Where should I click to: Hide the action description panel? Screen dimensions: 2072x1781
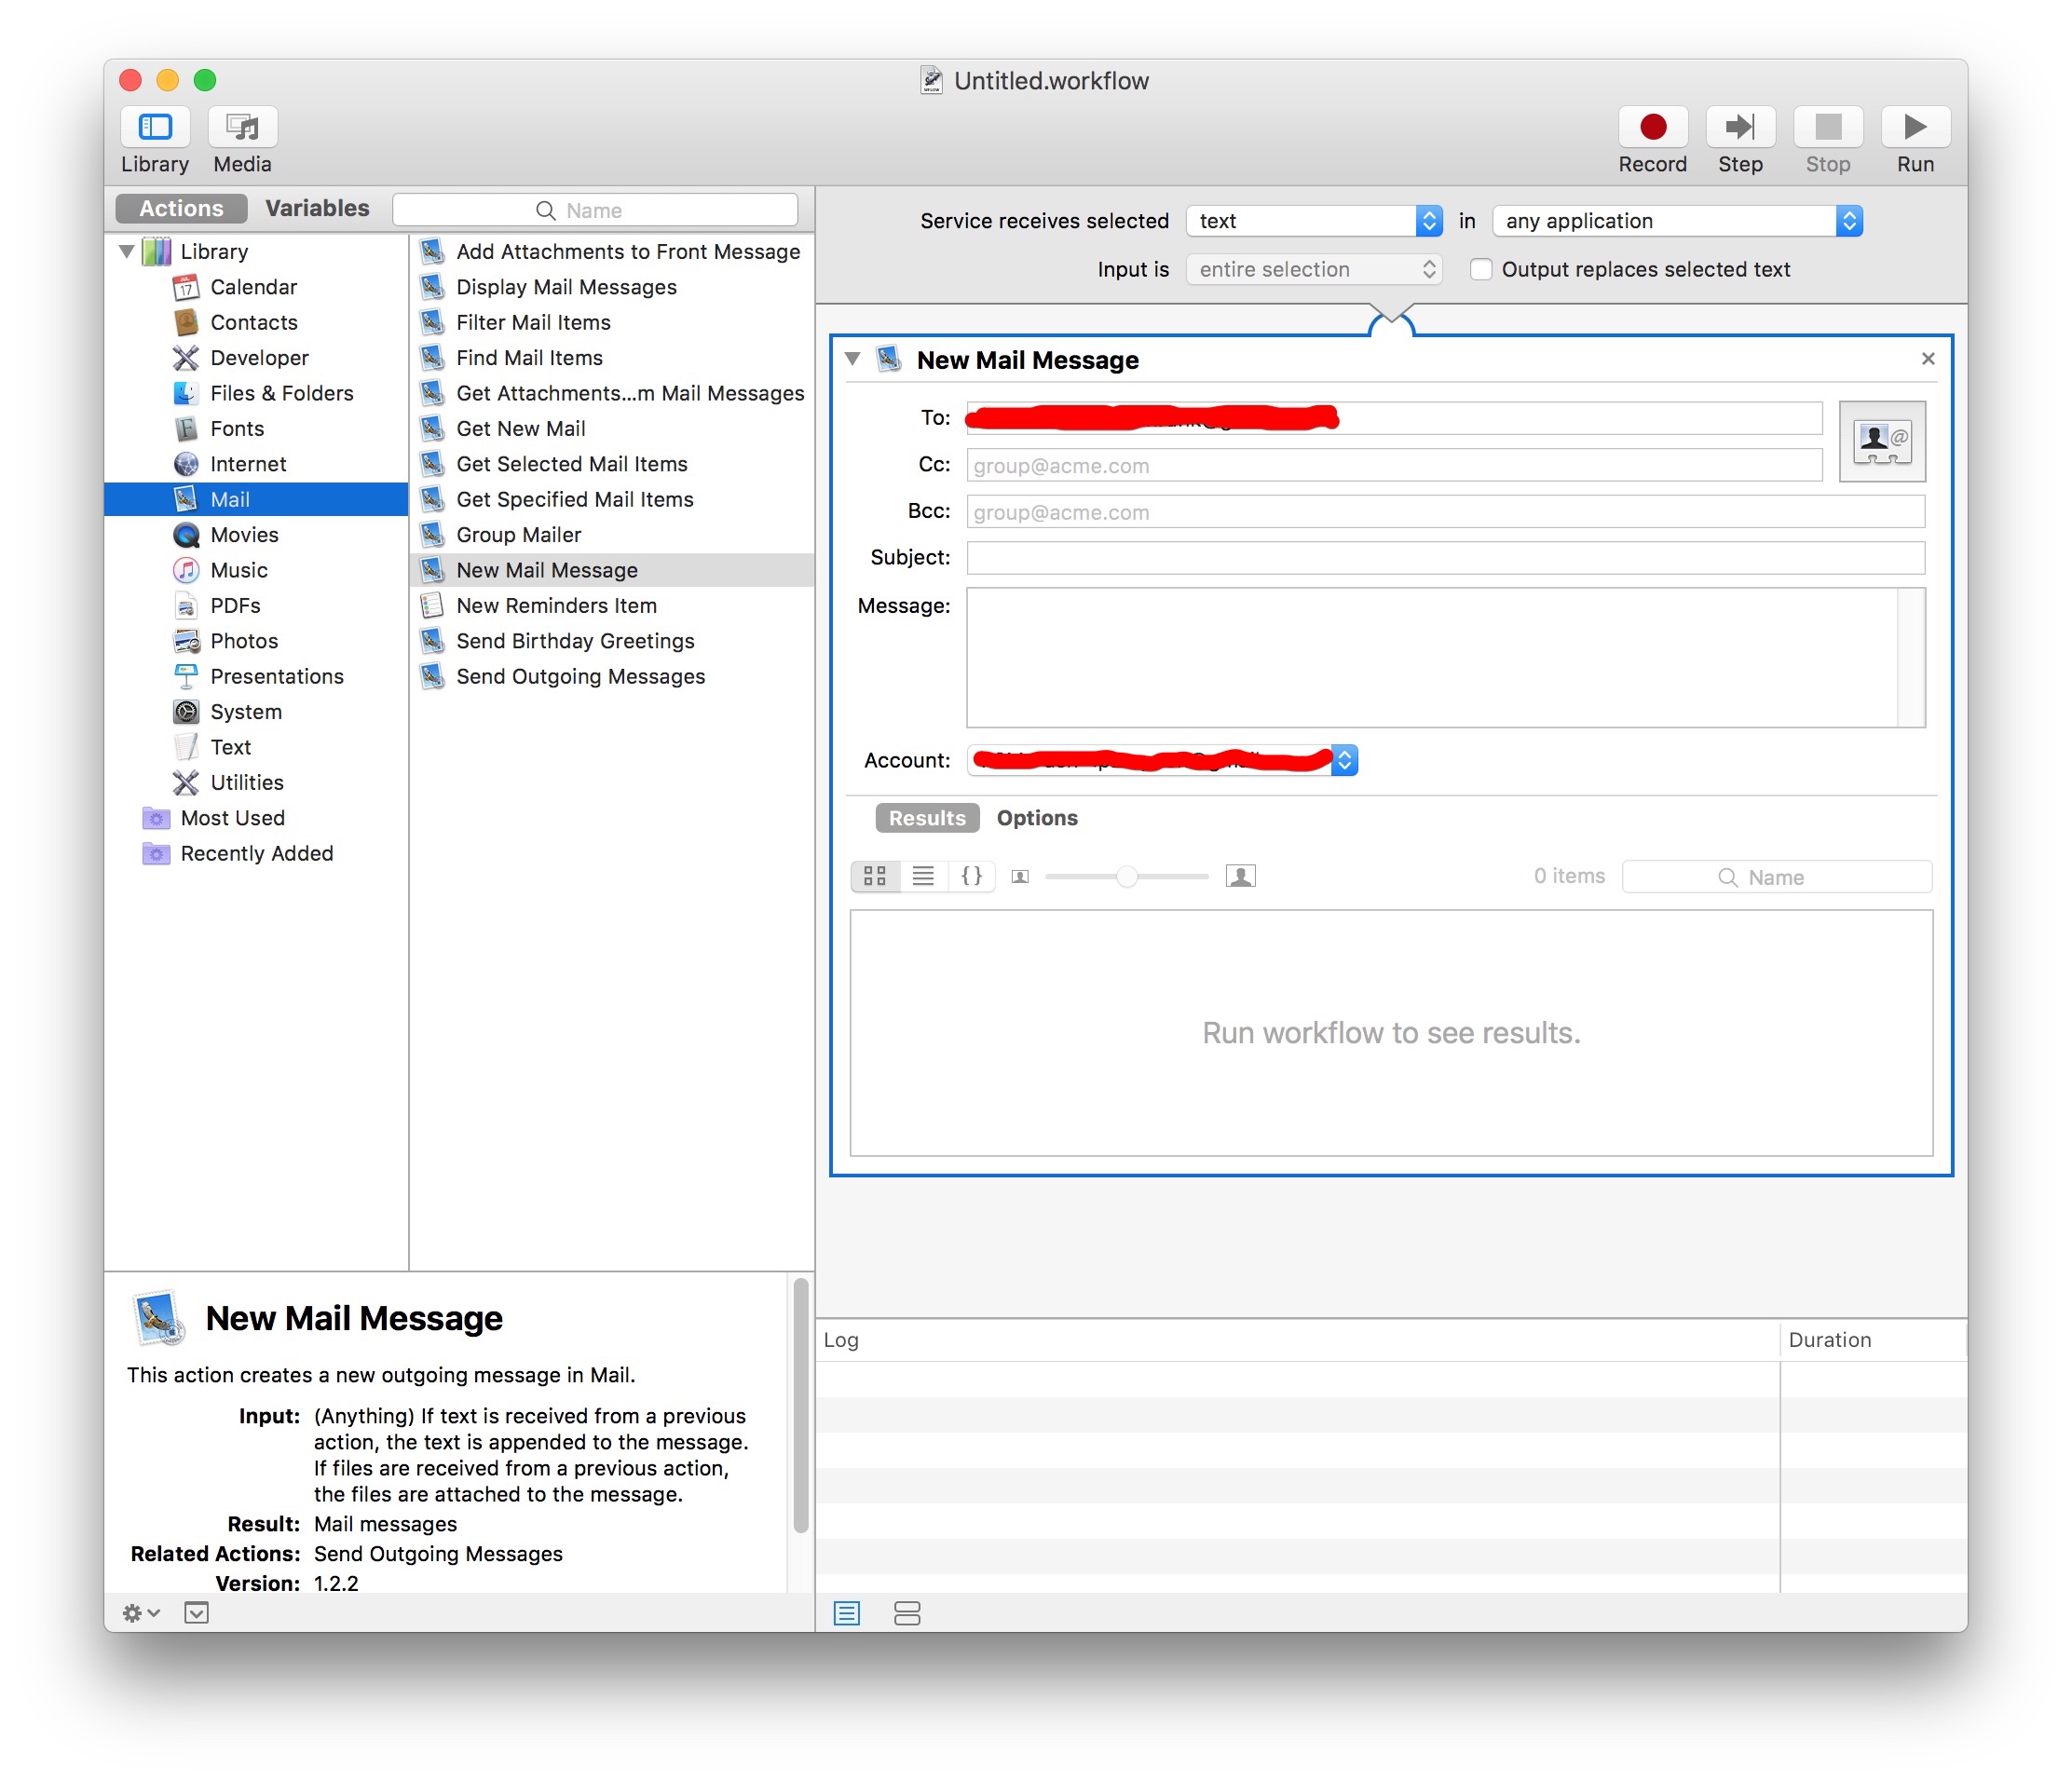point(196,1613)
